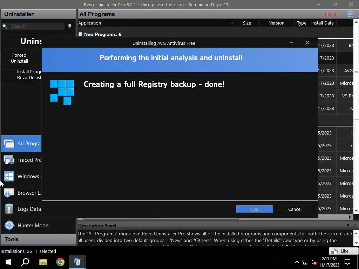Open the notification center icon

(x=347, y=262)
